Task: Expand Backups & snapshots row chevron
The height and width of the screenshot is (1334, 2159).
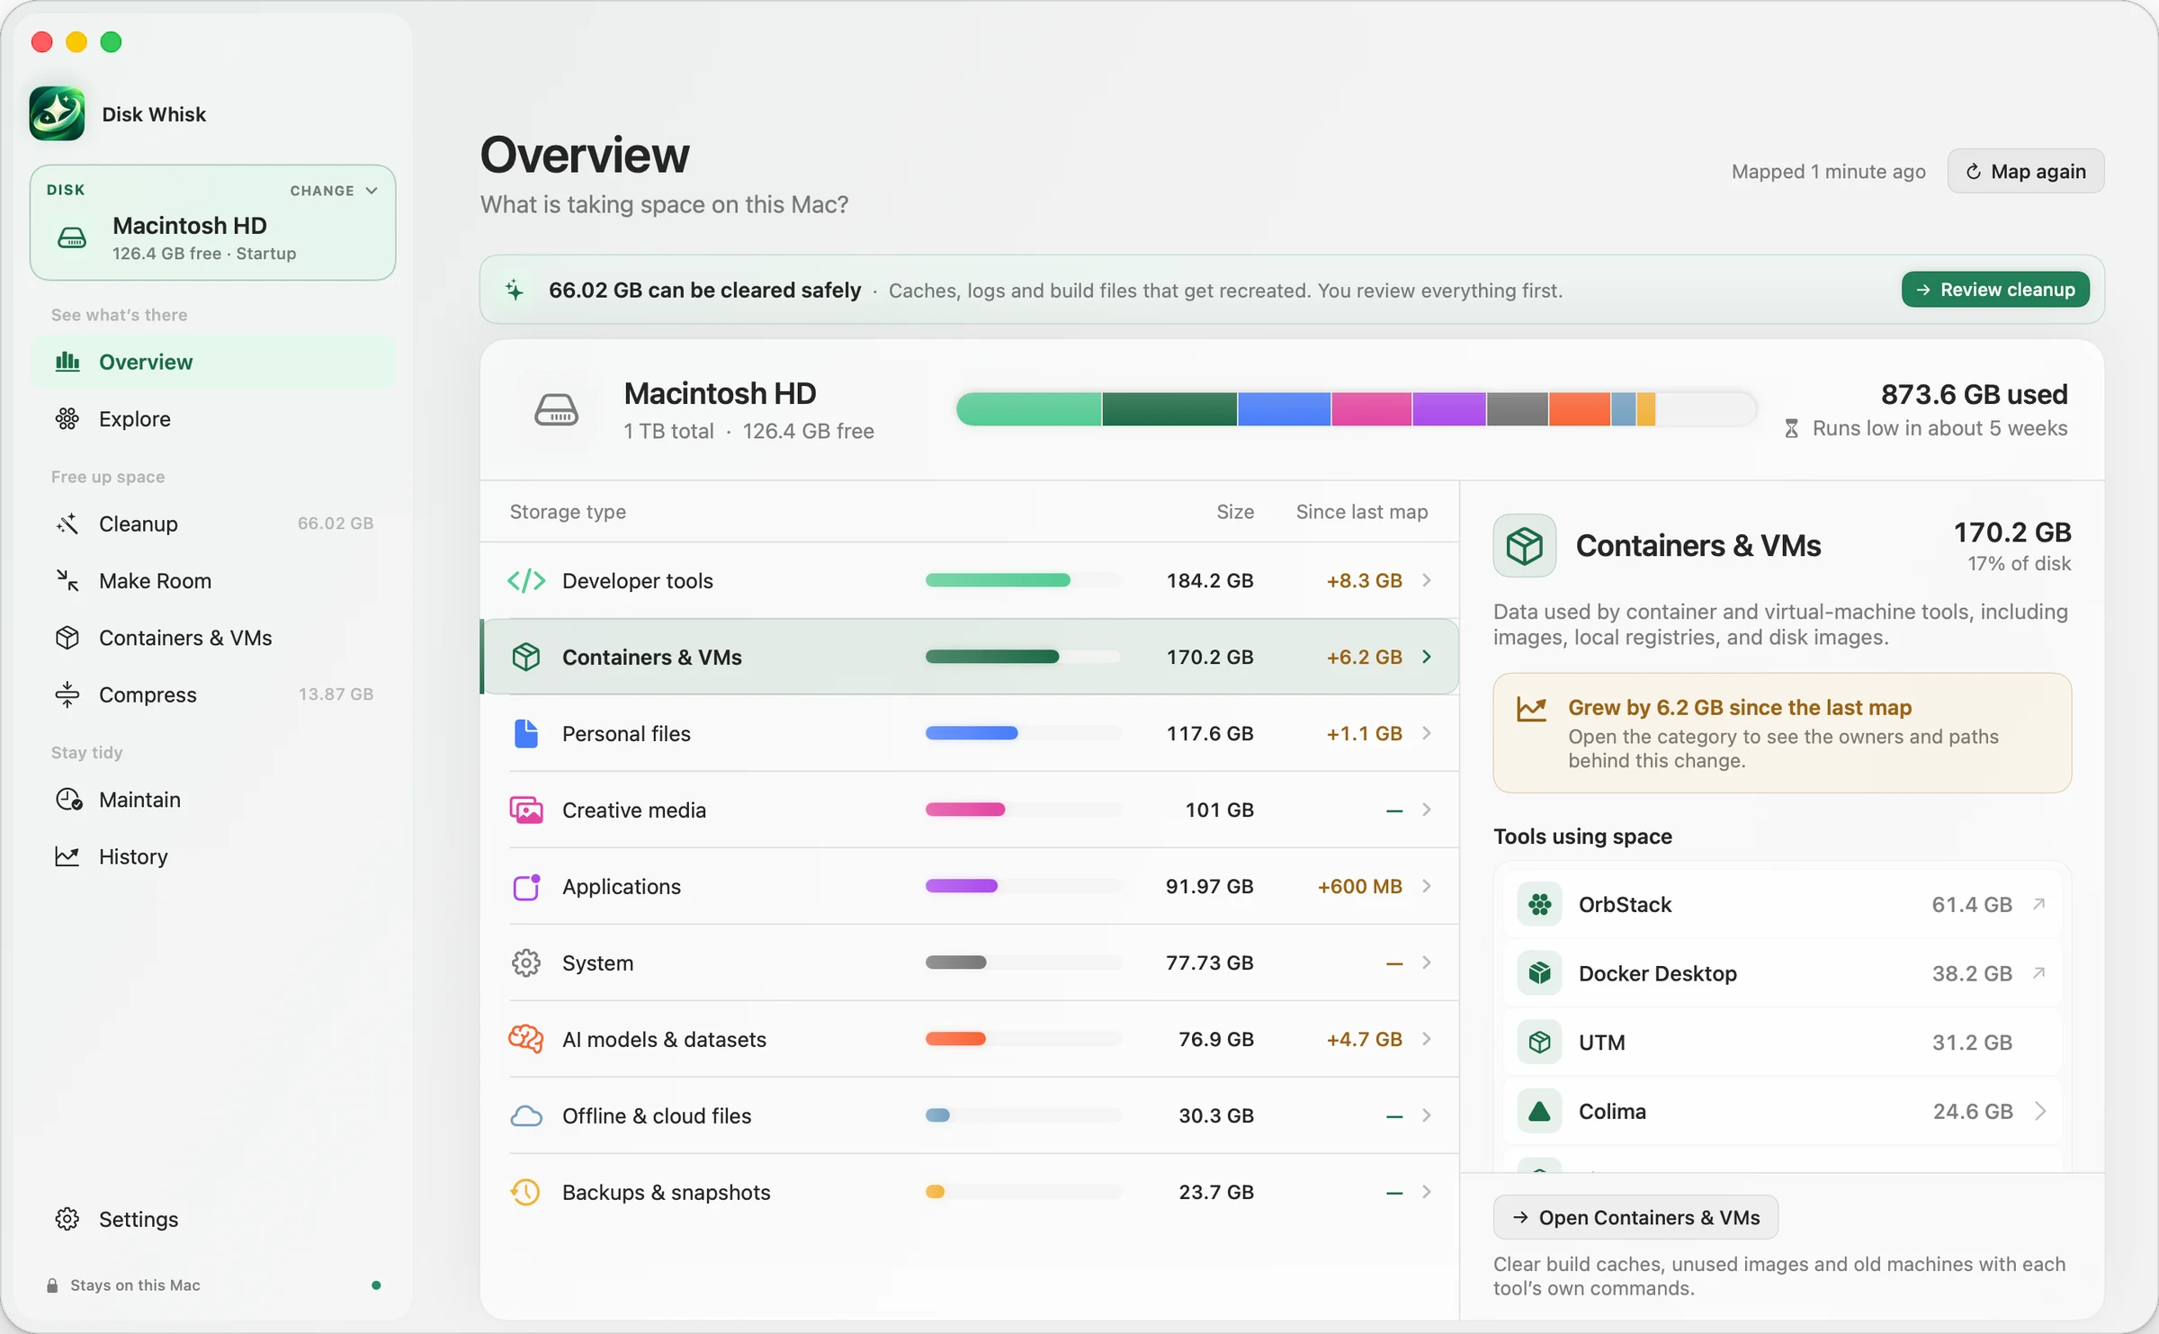Action: click(1427, 1192)
